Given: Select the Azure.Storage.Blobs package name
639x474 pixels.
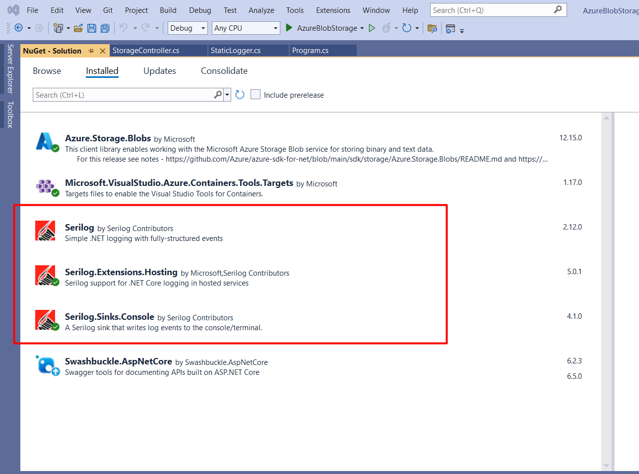Looking at the screenshot, I should click(108, 138).
